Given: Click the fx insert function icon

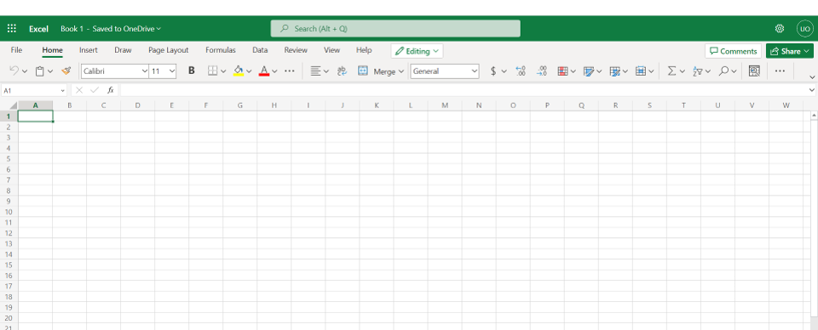Looking at the screenshot, I should (x=110, y=90).
